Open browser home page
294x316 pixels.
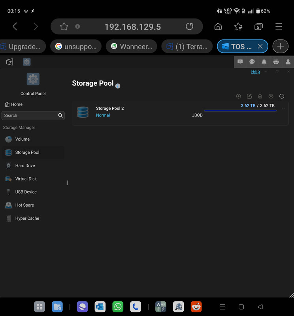218,26
